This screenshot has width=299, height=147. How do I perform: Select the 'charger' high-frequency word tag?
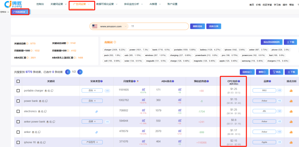[115, 50]
